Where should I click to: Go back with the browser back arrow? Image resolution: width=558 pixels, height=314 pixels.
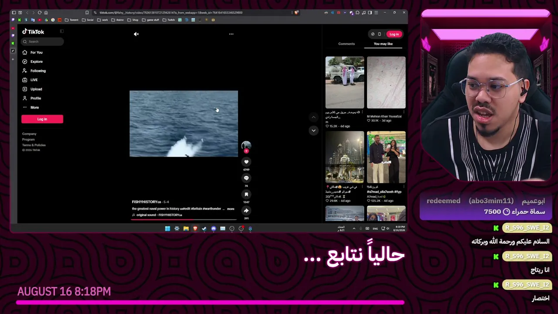point(27,13)
